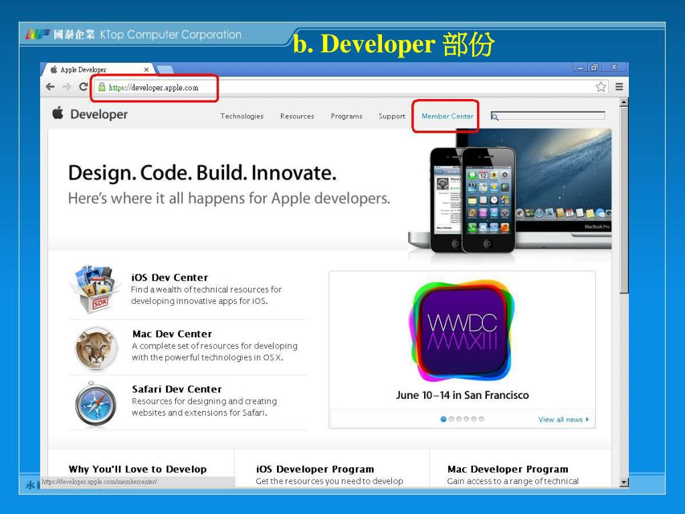Click the search magnifier icon

tap(494, 116)
